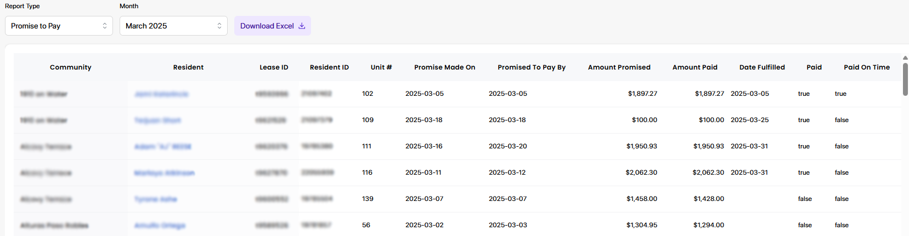Click the Resident column header
The width and height of the screenshot is (909, 236).
click(x=188, y=67)
